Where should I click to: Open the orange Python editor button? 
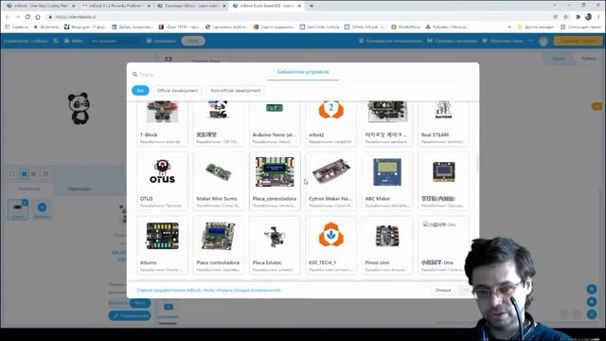(578, 41)
